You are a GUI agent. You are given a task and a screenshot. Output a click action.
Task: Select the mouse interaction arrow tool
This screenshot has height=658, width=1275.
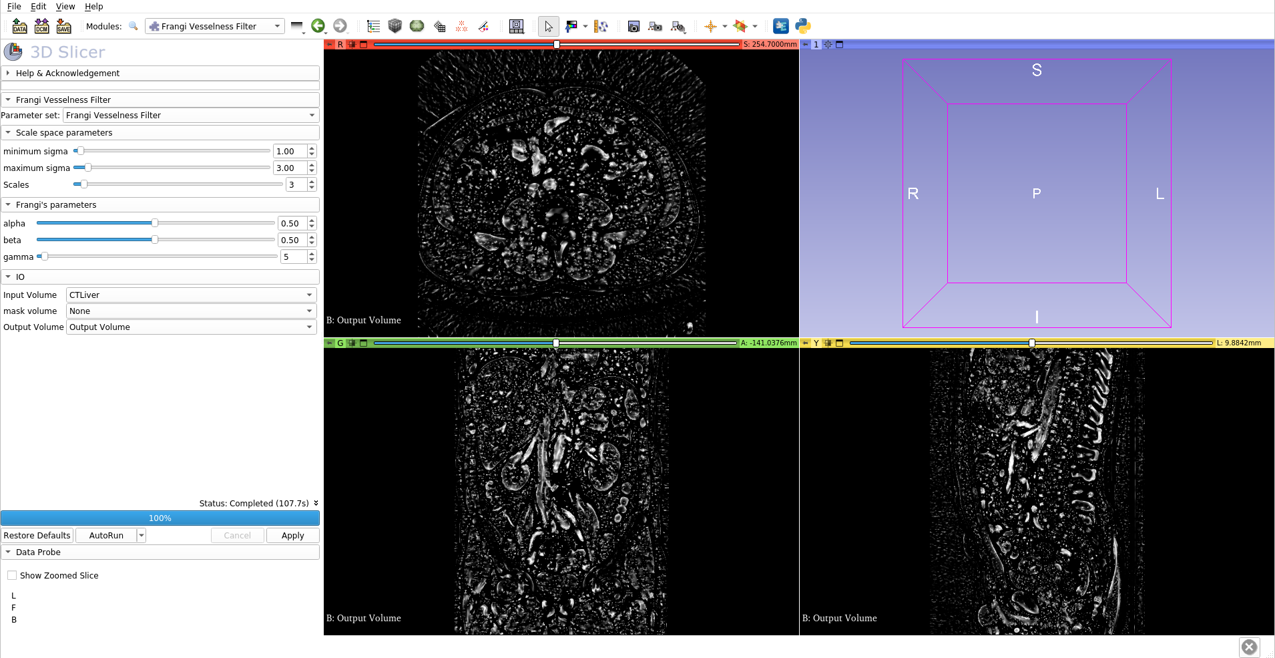(x=547, y=26)
